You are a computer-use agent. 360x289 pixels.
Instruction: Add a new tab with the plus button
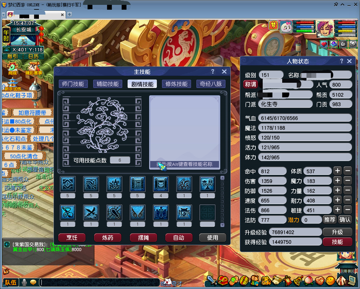(x=70, y=14)
